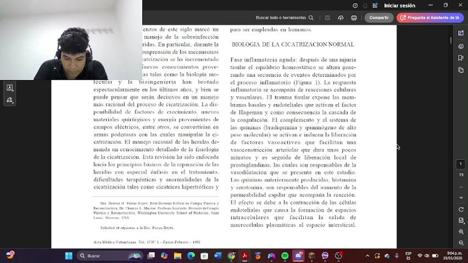Click the footer text Acta Médica Colombiana

[115, 242]
